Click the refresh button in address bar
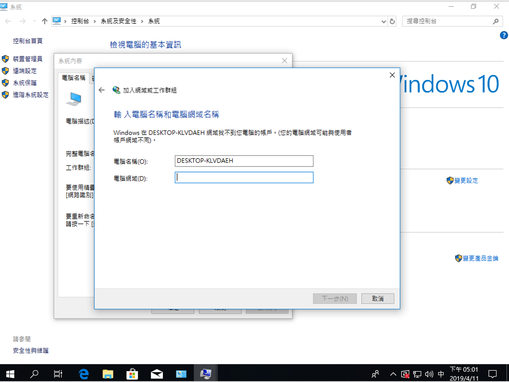The image size is (509, 382). click(x=392, y=21)
